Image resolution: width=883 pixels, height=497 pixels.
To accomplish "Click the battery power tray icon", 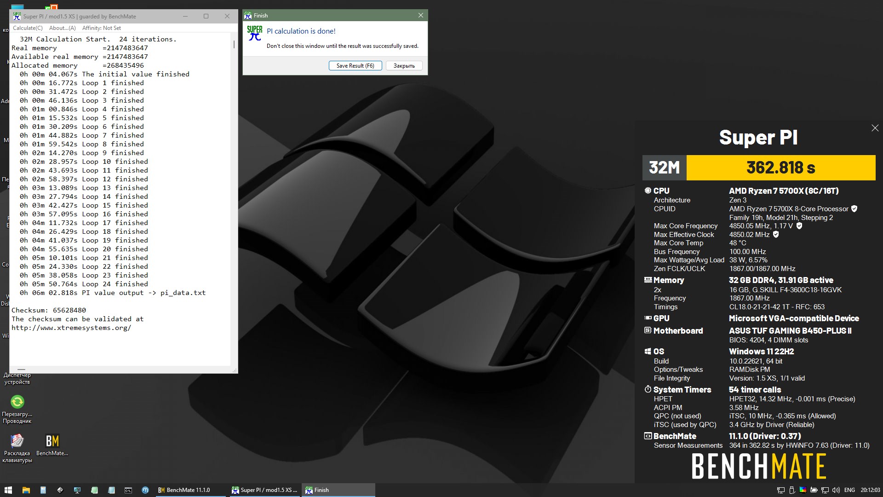I will click(x=814, y=490).
